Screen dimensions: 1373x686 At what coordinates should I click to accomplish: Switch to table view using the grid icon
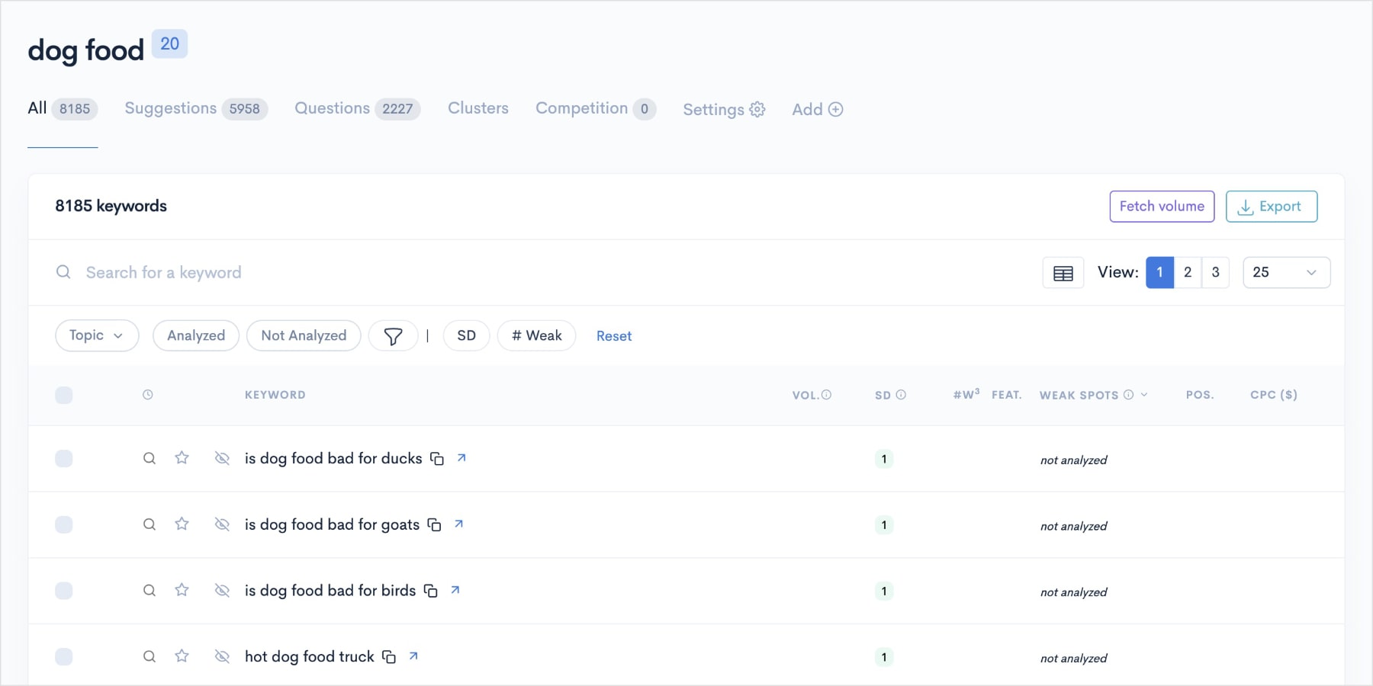pyautogui.click(x=1063, y=272)
